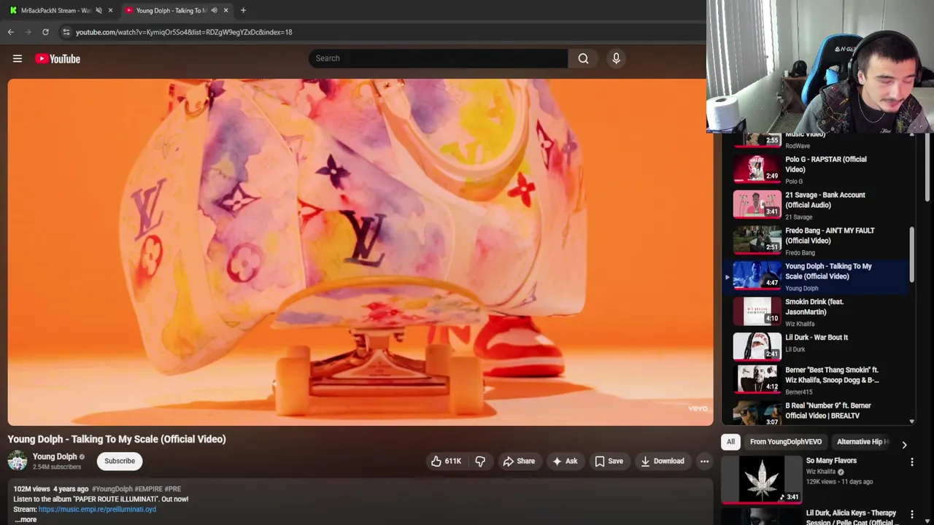Image resolution: width=934 pixels, height=525 pixels.
Task: Play Fredo Bang - AIN'T MY FAULT
Action: tap(816, 241)
